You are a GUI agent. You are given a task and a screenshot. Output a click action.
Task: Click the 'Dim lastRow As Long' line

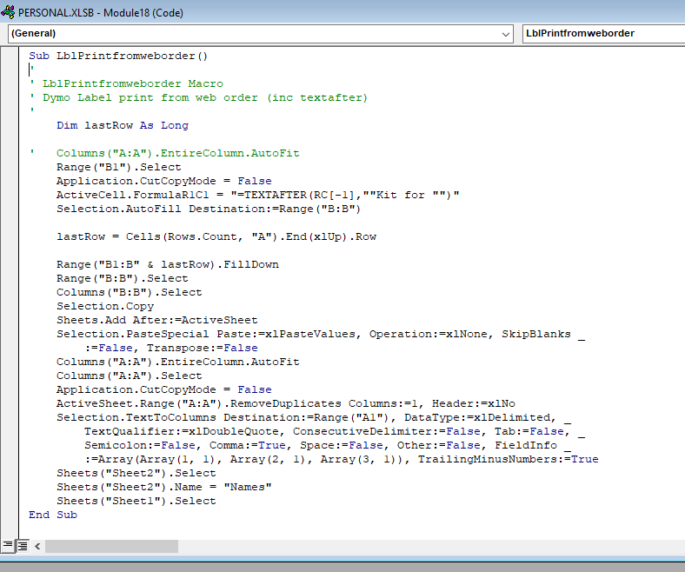tap(123, 125)
